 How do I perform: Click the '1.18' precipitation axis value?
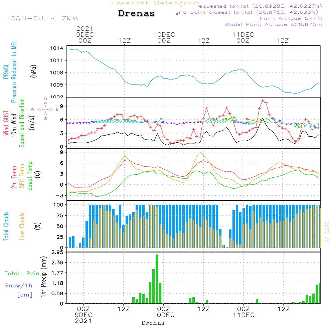click(57, 283)
